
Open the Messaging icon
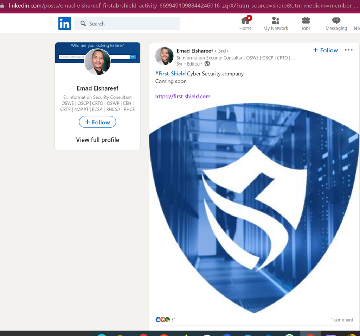[336, 20]
